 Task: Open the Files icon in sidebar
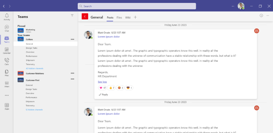coord(7,73)
